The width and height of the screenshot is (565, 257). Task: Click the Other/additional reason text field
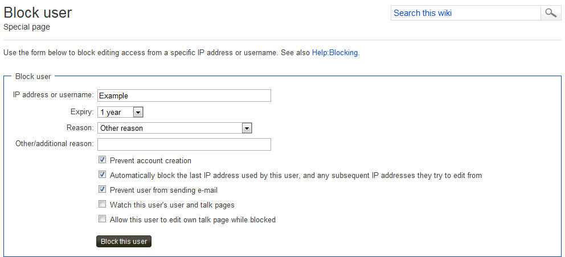pyautogui.click(x=184, y=144)
